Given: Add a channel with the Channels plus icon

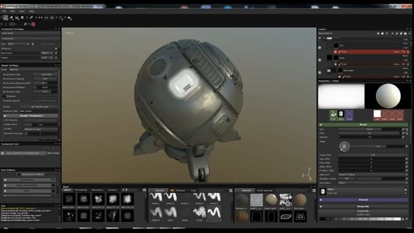Looking at the screenshot, I should [x=56, y=49].
